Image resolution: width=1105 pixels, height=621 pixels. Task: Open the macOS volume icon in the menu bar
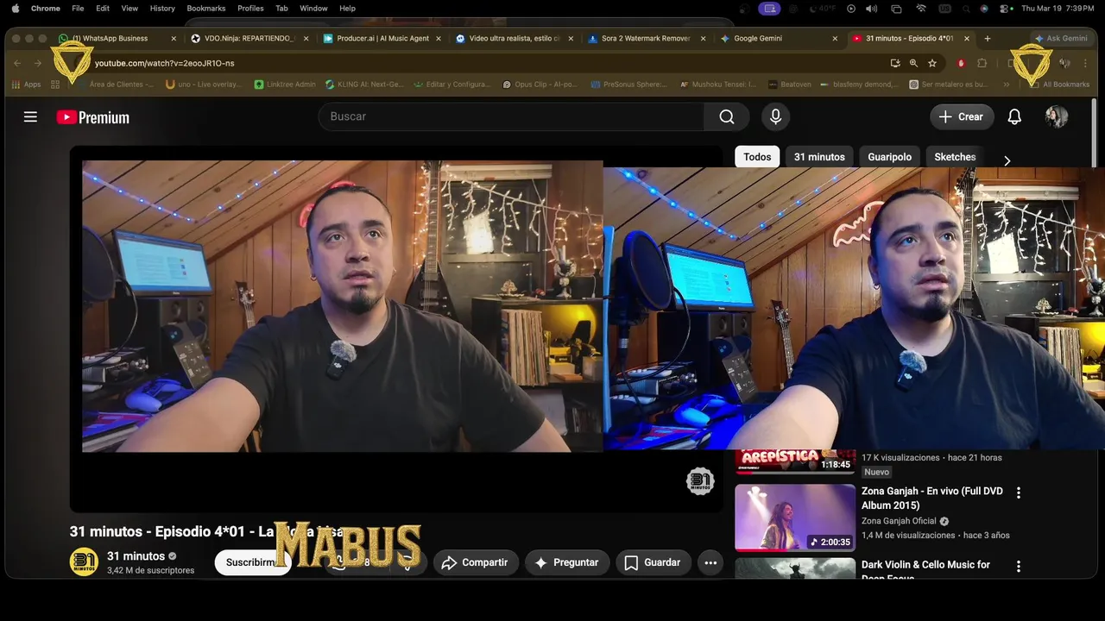tap(872, 9)
